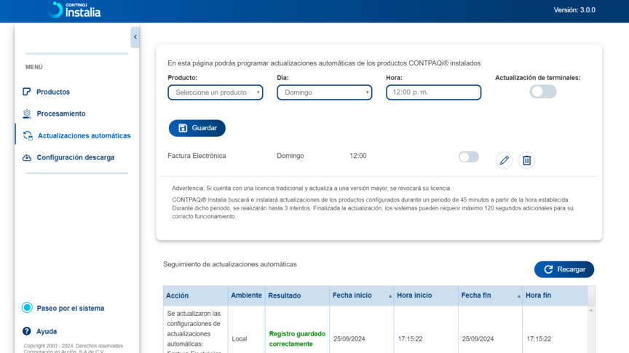Start Paseo por el sistema tour

pos(70,308)
